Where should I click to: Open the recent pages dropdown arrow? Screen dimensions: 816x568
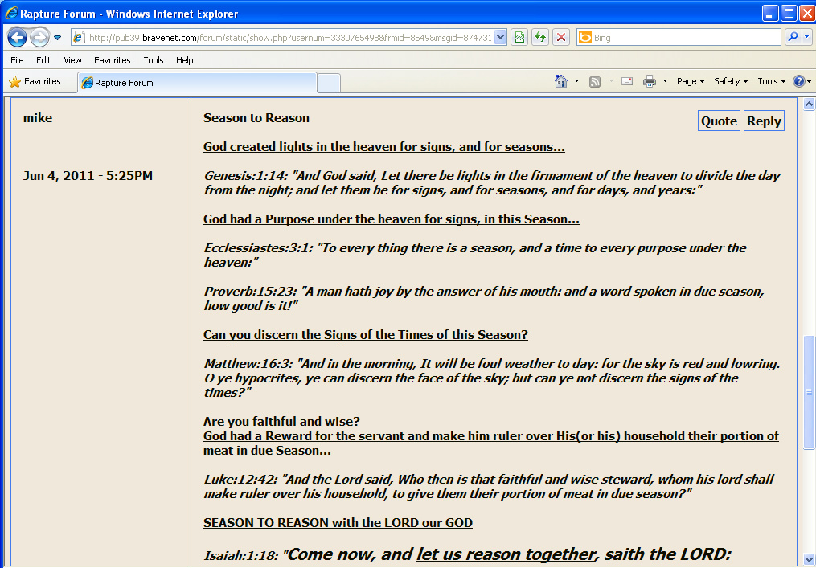(x=58, y=38)
